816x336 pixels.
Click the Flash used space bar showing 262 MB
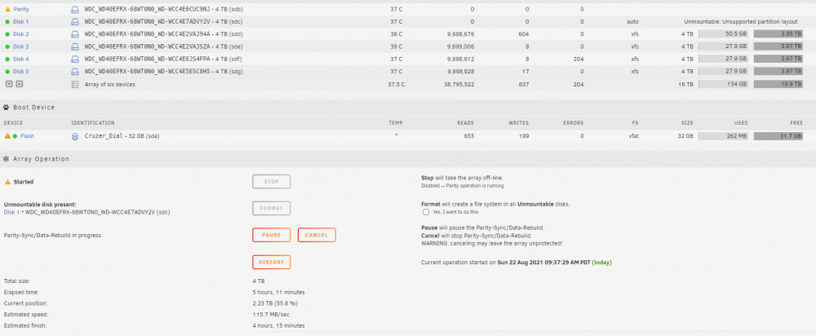tap(723, 136)
